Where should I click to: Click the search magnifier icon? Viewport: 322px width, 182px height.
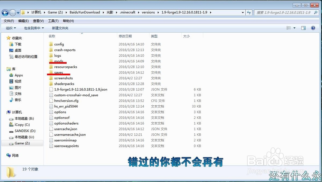point(316,12)
